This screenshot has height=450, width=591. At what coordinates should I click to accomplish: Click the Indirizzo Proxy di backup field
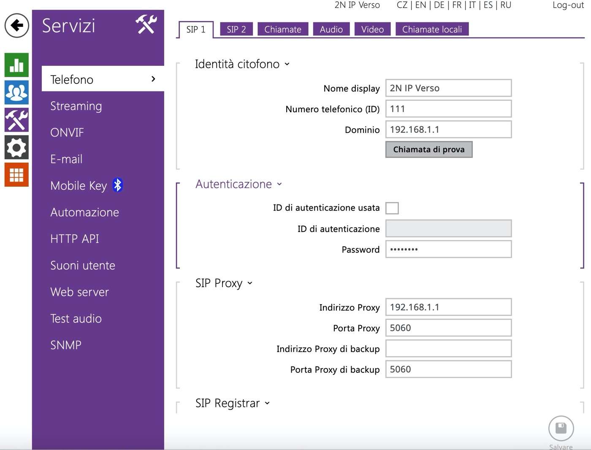click(449, 348)
